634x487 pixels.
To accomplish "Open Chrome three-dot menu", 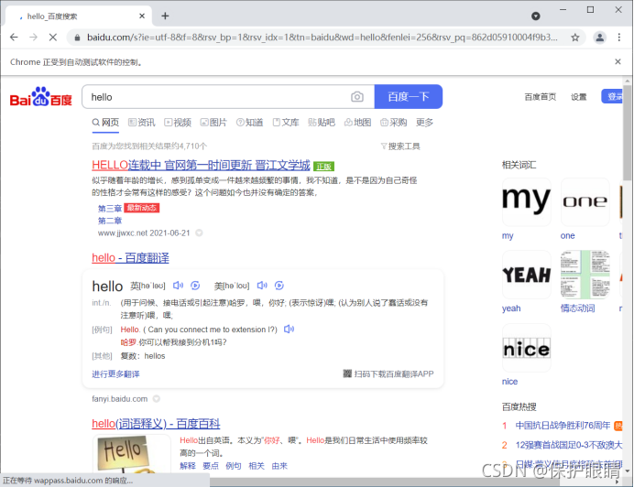I will [x=619, y=38].
